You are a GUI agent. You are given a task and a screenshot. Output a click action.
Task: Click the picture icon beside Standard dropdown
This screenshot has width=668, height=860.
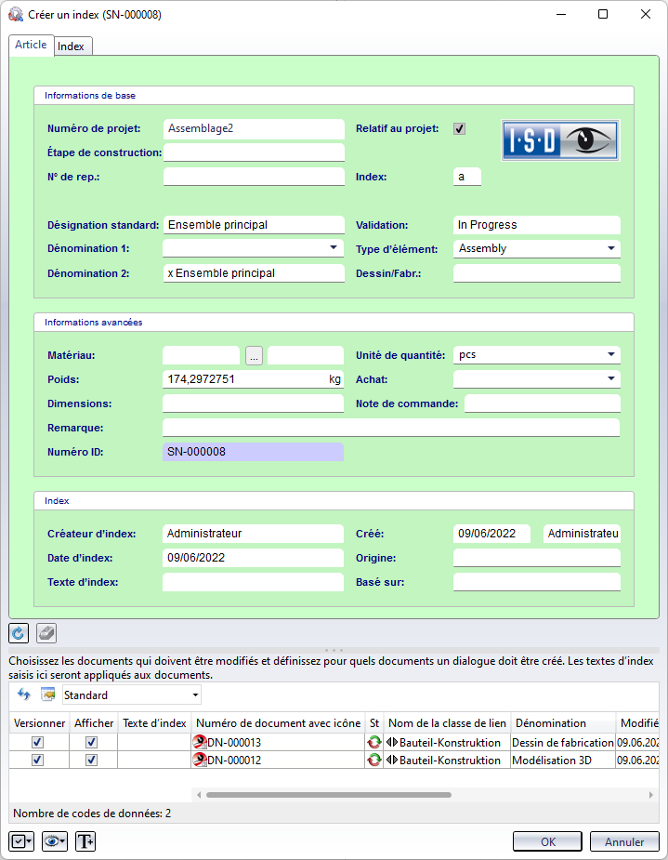(x=48, y=695)
